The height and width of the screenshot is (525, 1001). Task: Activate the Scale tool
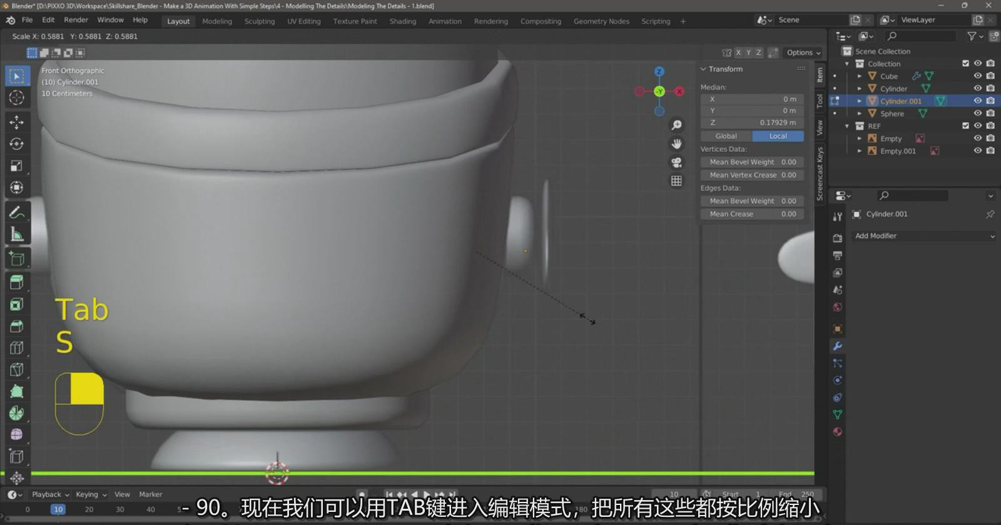click(17, 166)
